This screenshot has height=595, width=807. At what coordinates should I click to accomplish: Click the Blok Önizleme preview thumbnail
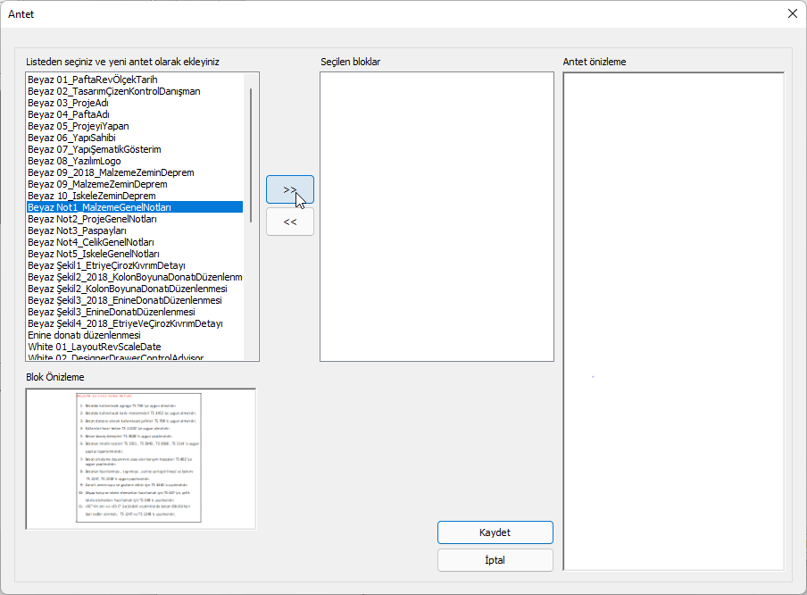[x=140, y=458]
